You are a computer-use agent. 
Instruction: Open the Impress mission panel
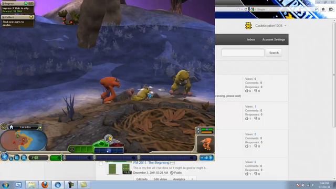pos(17,7)
